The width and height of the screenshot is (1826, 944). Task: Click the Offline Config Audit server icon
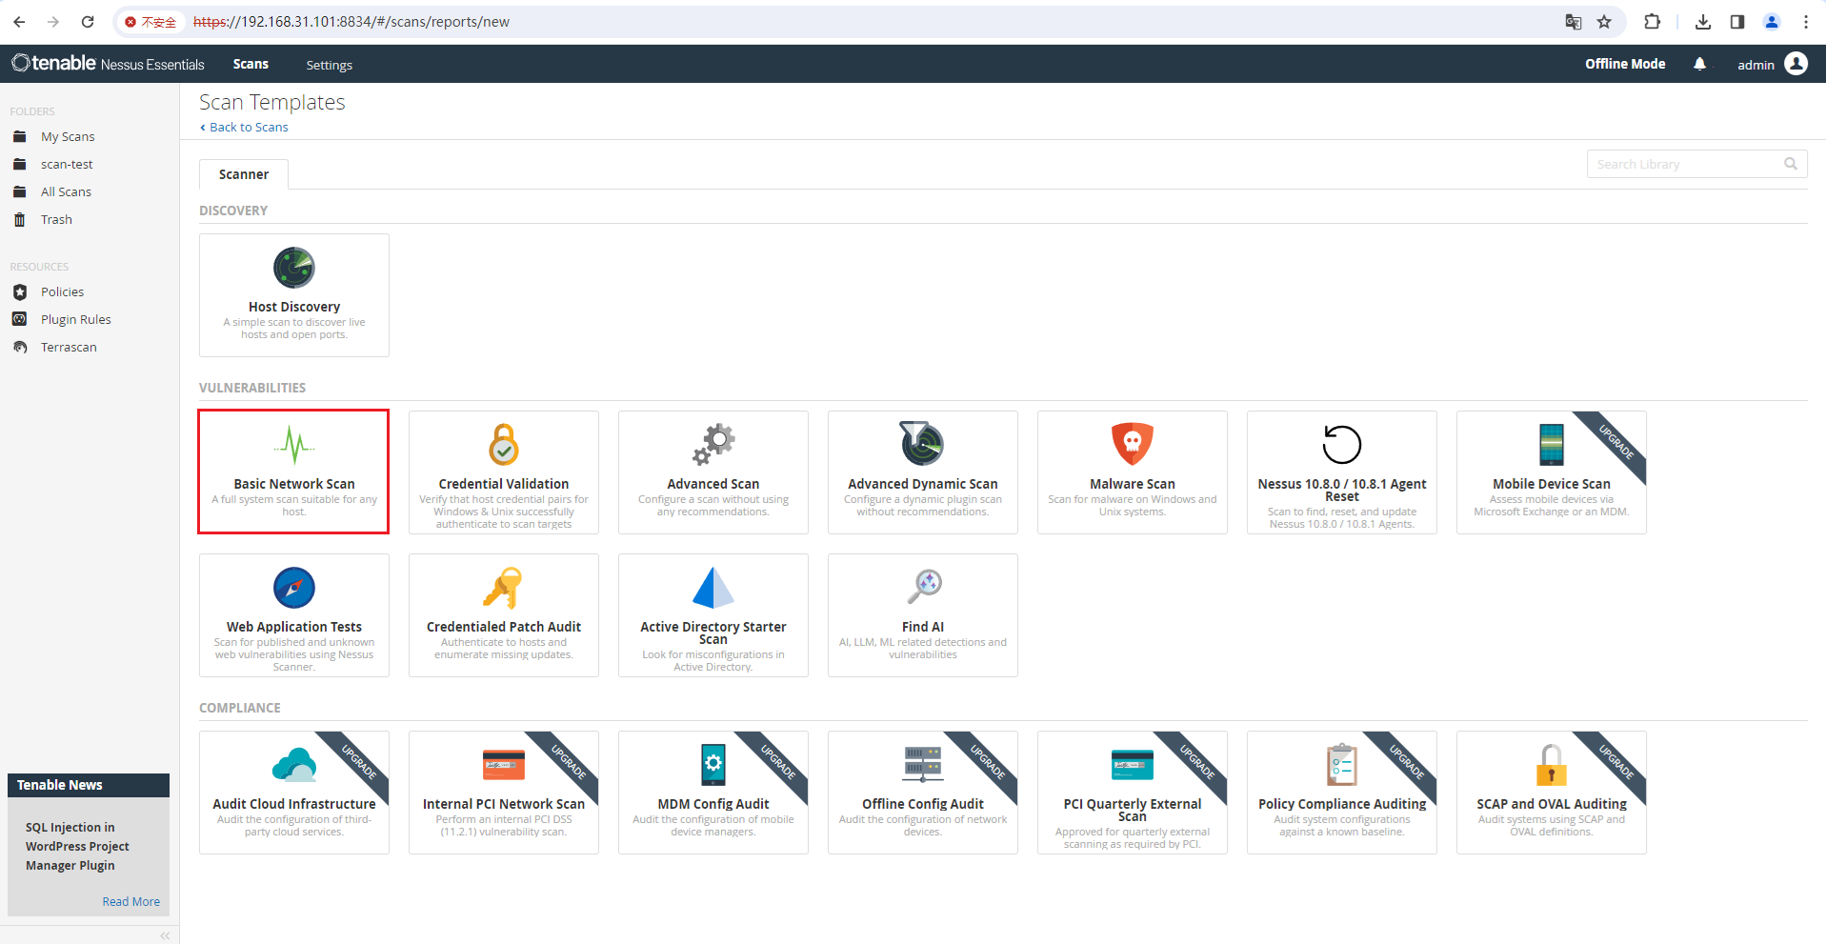tap(923, 765)
